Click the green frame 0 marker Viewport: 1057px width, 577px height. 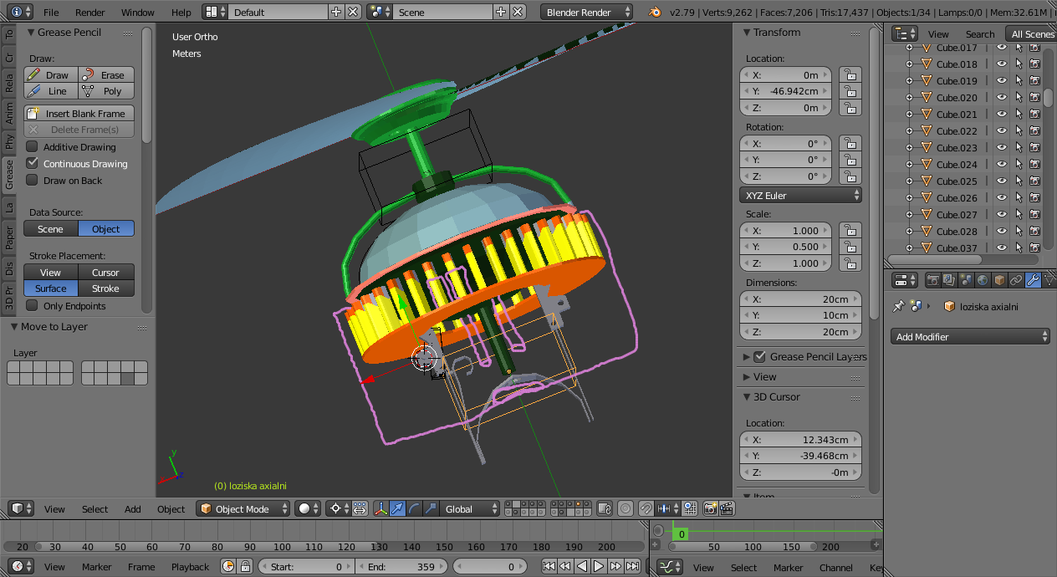click(x=682, y=534)
